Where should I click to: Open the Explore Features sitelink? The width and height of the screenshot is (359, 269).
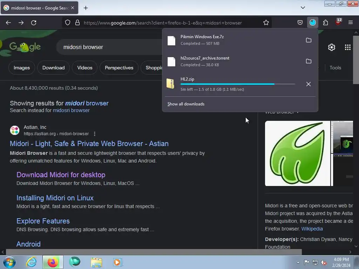(43, 221)
